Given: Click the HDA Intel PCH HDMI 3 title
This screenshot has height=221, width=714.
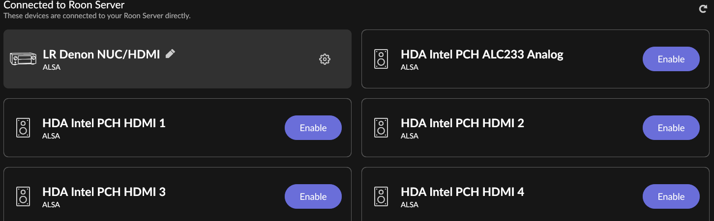Looking at the screenshot, I should [x=104, y=192].
